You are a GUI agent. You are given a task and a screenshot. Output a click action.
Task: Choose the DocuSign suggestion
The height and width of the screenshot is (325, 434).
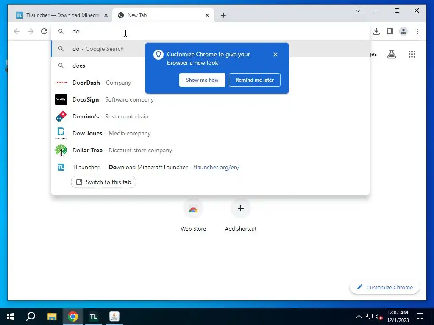pos(210,99)
